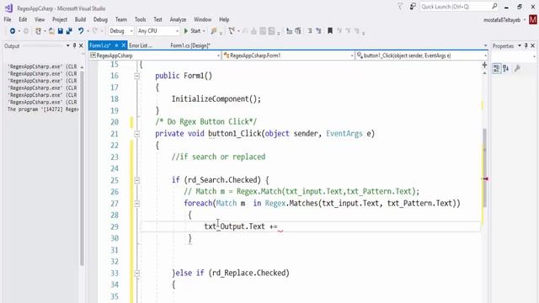Click the Send Feedback icon
Image resolution: width=539 pixels, height=303 pixels.
[x=413, y=7]
